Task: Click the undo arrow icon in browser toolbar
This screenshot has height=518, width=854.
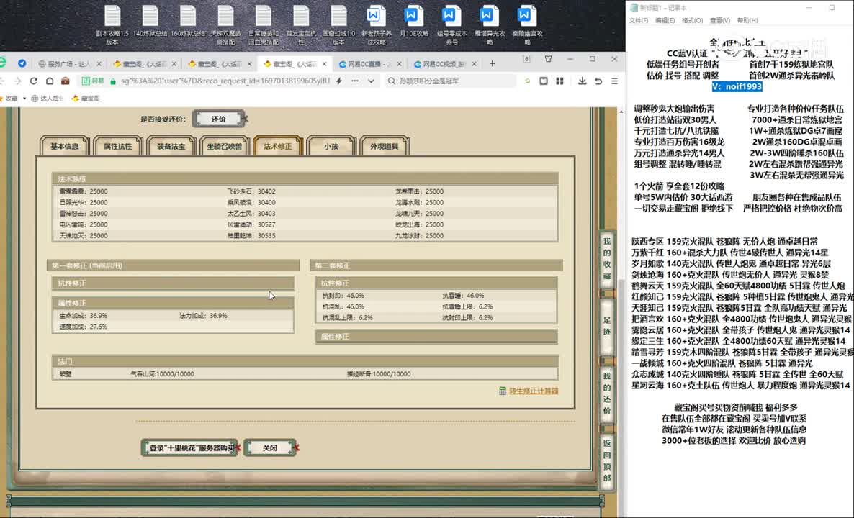Action: tap(598, 81)
